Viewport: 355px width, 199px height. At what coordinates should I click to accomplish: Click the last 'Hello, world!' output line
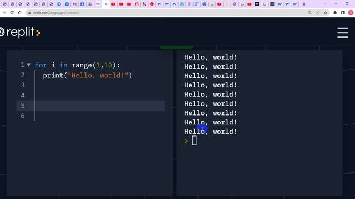[x=210, y=132]
